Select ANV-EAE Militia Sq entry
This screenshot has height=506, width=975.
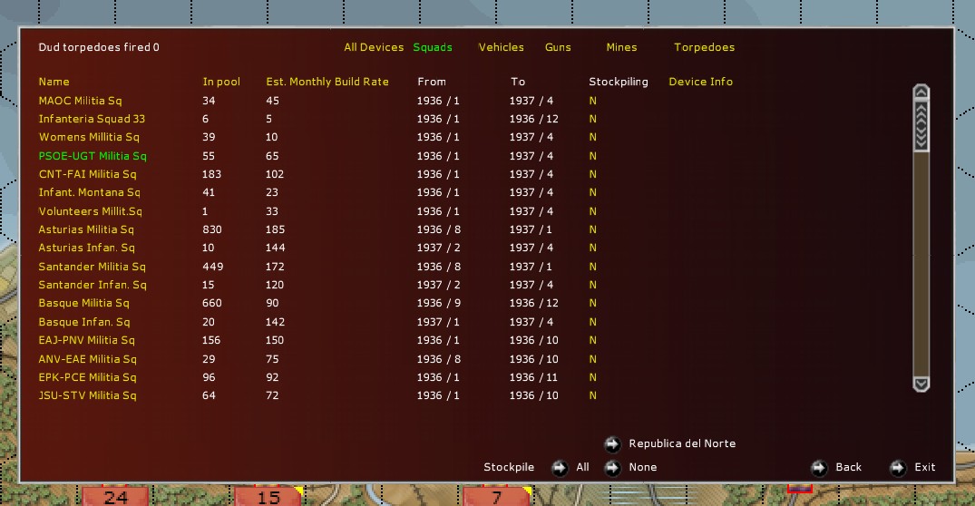88,359
